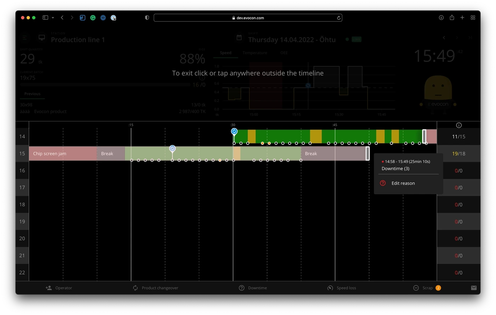This screenshot has height=315, width=496.
Task: Switch to the OEE chart tab
Action: pos(284,53)
